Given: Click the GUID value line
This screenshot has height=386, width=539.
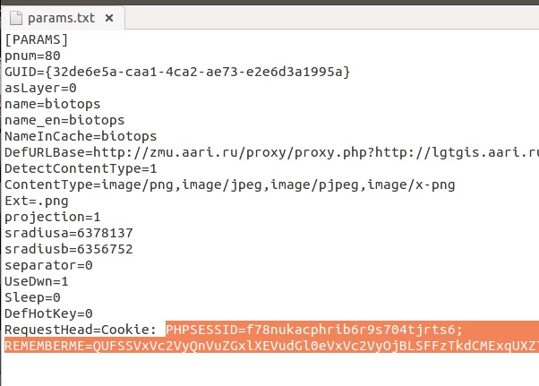Looking at the screenshot, I should coord(177,72).
